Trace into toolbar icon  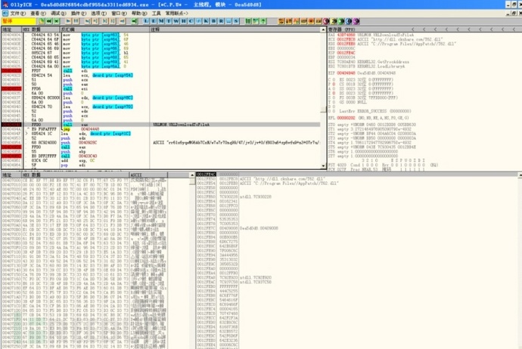(105, 21)
